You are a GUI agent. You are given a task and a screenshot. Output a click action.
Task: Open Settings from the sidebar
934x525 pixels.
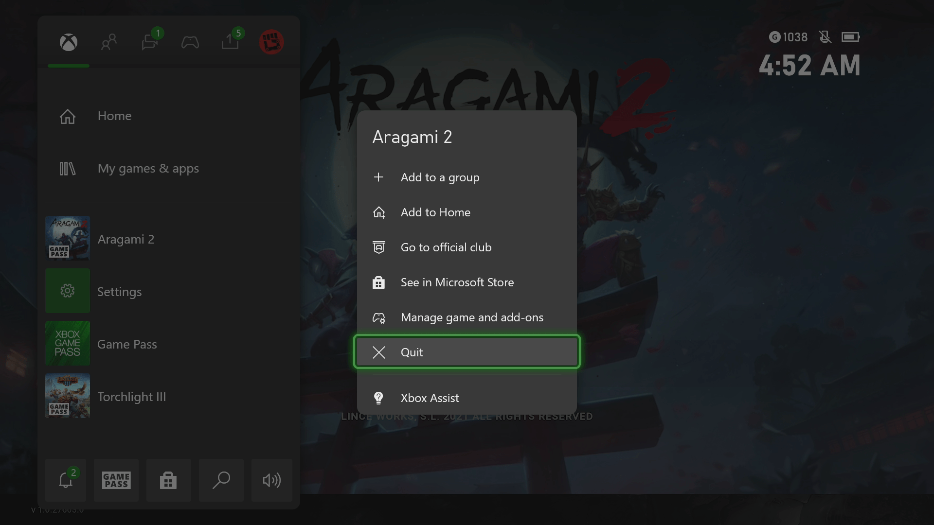coord(119,291)
